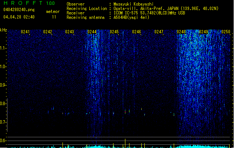Click the Receiving antenna label
The height and width of the screenshot is (148, 234).
coord(86,17)
